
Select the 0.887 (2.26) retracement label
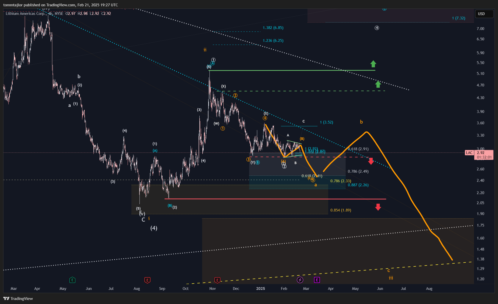(x=358, y=185)
